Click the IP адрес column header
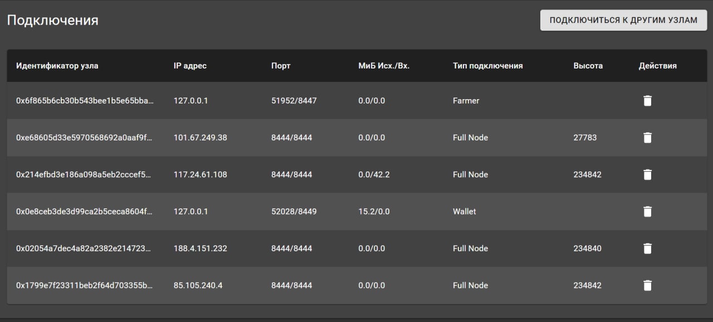Screen dimensions: 713x322 [x=190, y=66]
